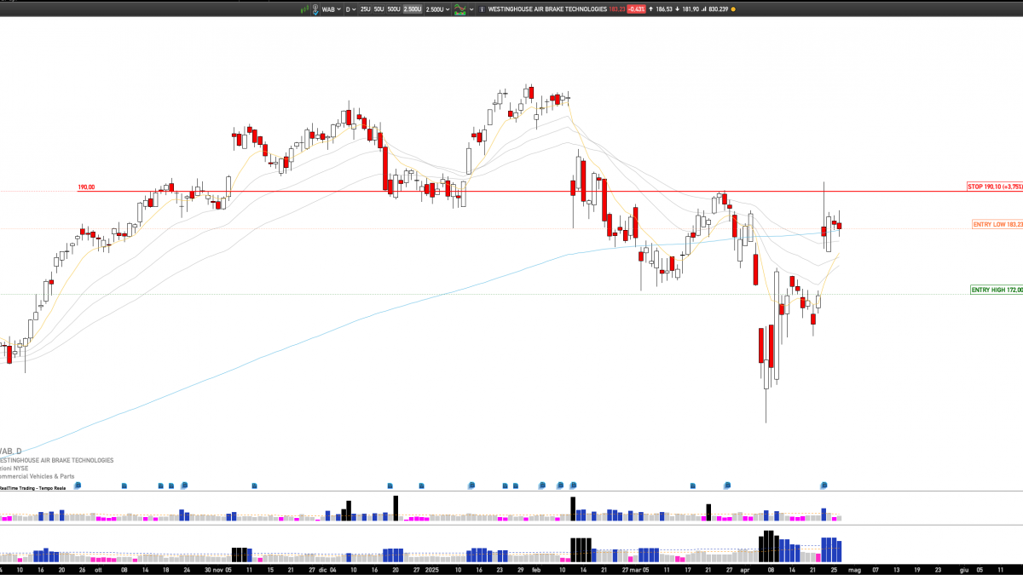Click the last price 183.23
The width and height of the screenshot is (1023, 575).
tap(617, 9)
